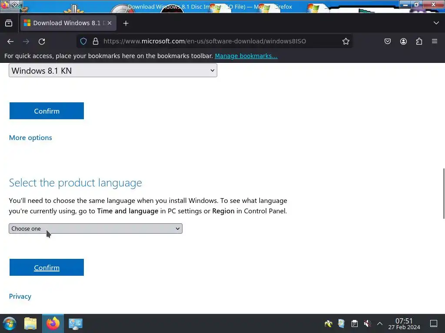Click the 'Select the product language' heading
This screenshot has height=333, width=445.
[x=76, y=183]
